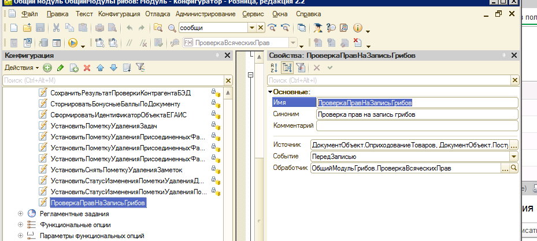Select СторнироватьБонусныеБаллыПоДокументу tree item
Viewport: 537px width, 241px height.
pyautogui.click(x=115, y=103)
